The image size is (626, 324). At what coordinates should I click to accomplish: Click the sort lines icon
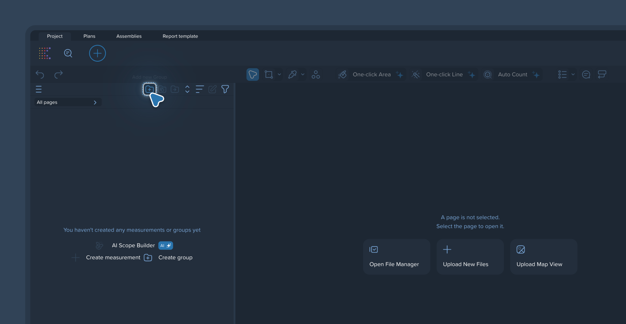199,89
